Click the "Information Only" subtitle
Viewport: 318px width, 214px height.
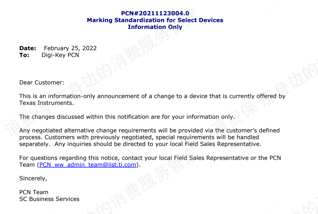tap(155, 27)
